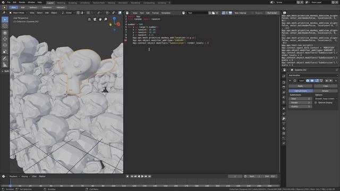Collapse the Subdivision modifier panel triangle
This screenshot has height=191, width=340.
click(290, 81)
